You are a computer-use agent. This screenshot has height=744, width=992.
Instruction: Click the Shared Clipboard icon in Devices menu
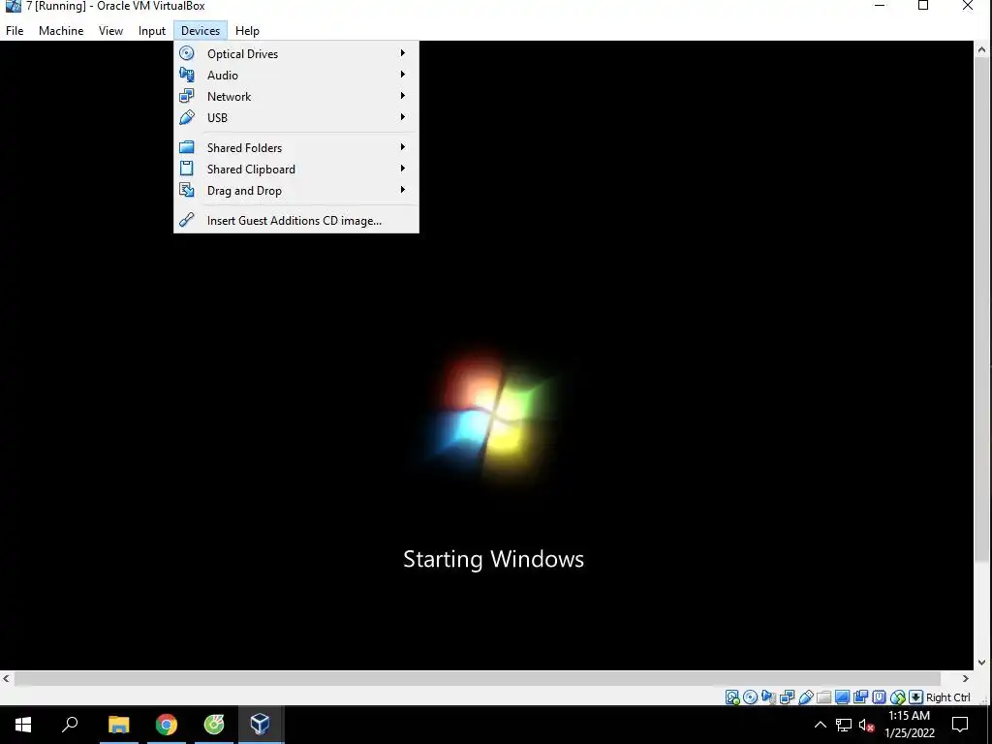point(187,169)
